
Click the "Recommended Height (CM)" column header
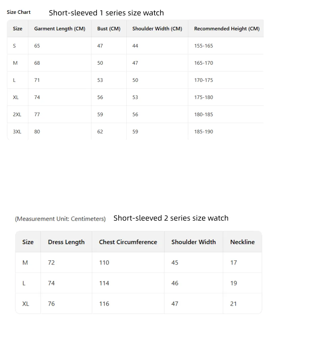tap(227, 29)
